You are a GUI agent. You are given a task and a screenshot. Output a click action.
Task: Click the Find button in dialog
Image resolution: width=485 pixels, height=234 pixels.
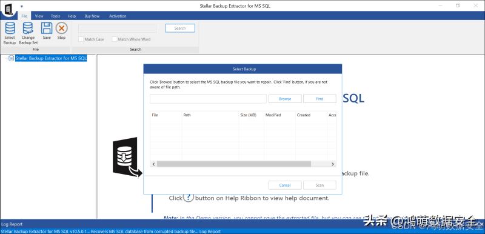319,99
